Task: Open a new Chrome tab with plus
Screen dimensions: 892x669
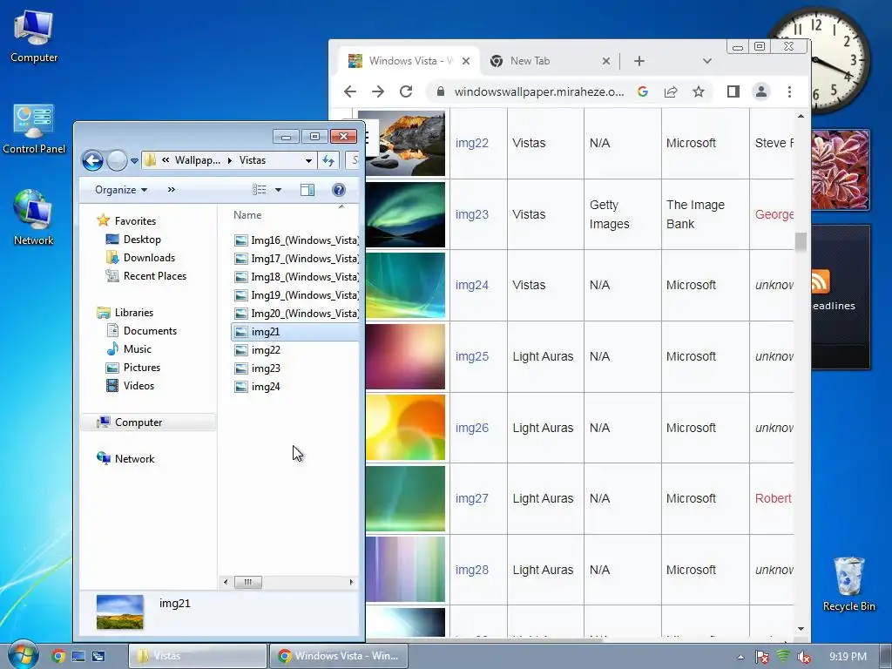Action: click(639, 61)
